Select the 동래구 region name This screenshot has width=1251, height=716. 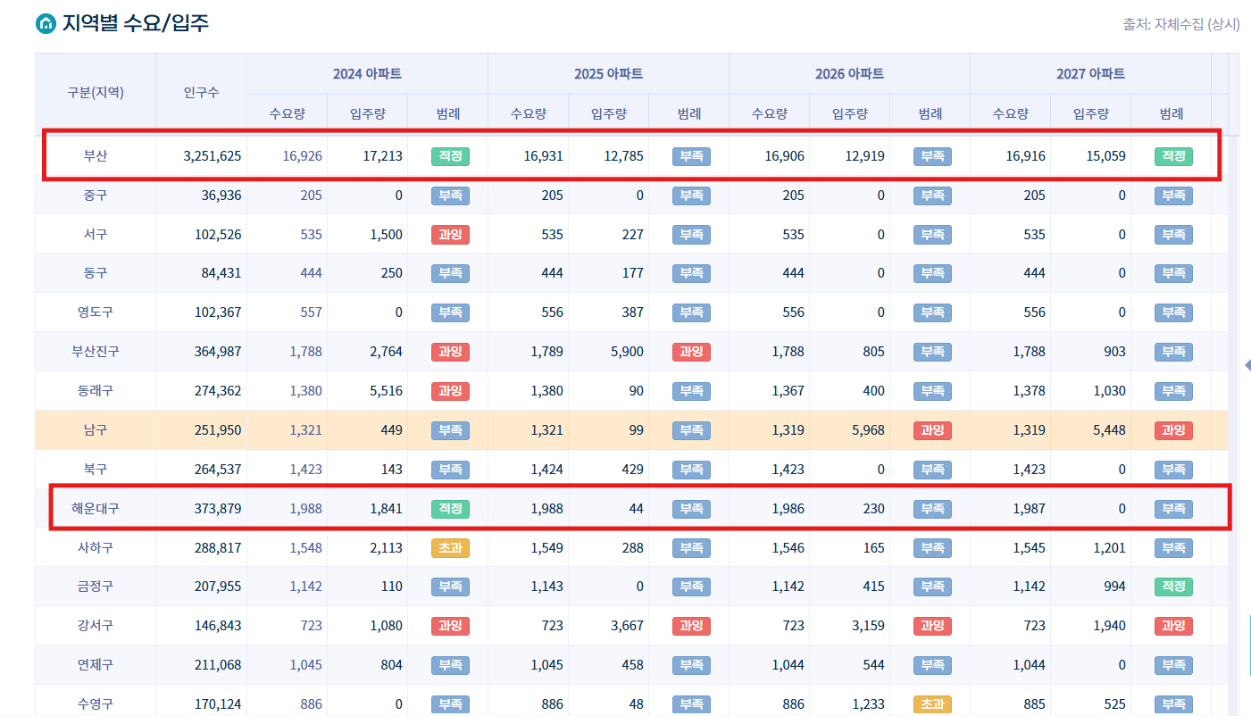click(x=96, y=391)
